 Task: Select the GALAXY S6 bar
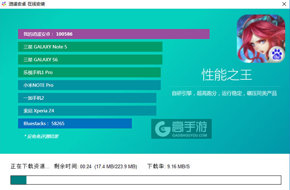pyautogui.click(x=90, y=59)
